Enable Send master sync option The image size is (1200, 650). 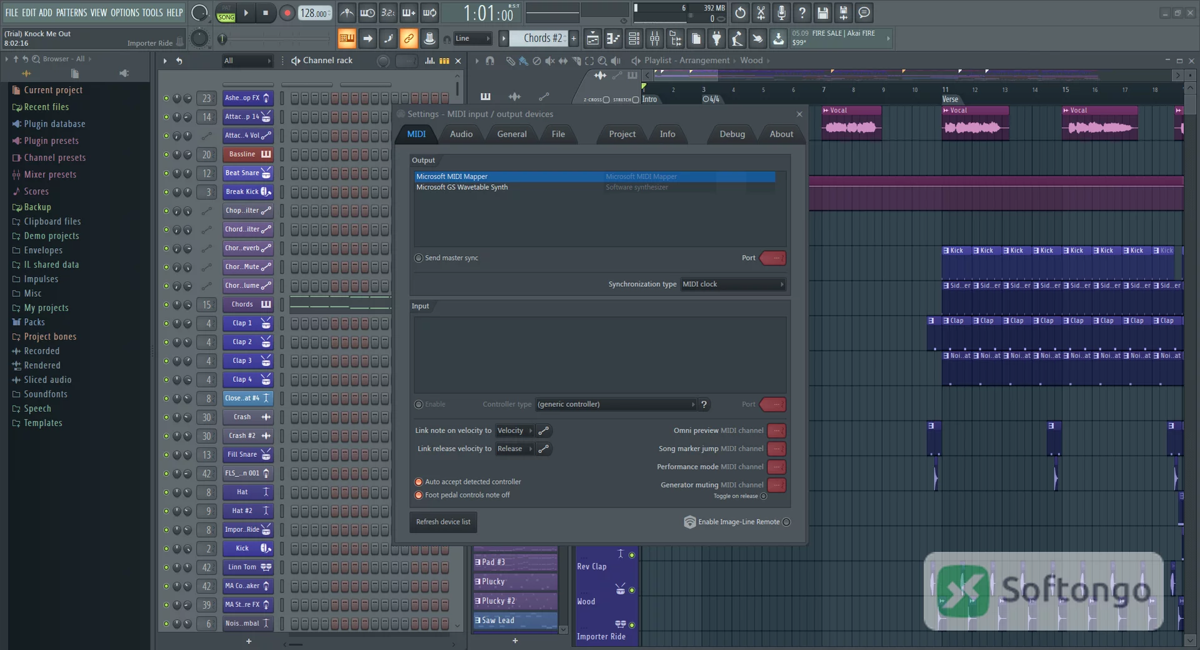[418, 258]
